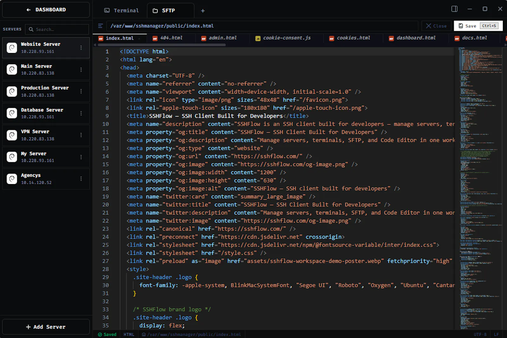Close the open file editor
The image size is (507, 338).
(x=436, y=26)
